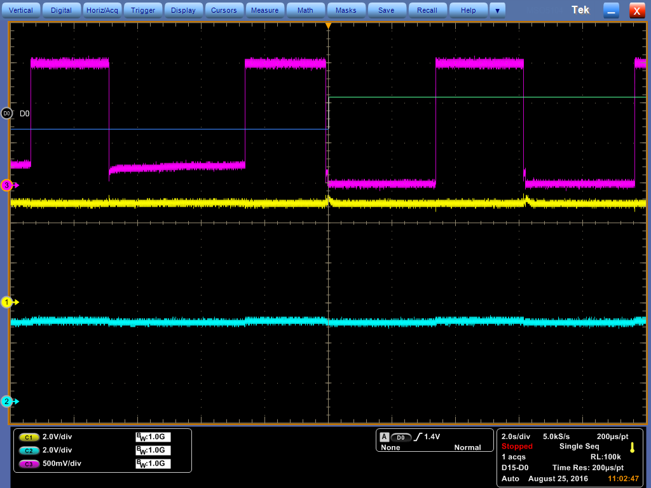Screen dimensions: 651x488
Task: Click the C1 bandwidth 1.0G field
Action: 153,437
